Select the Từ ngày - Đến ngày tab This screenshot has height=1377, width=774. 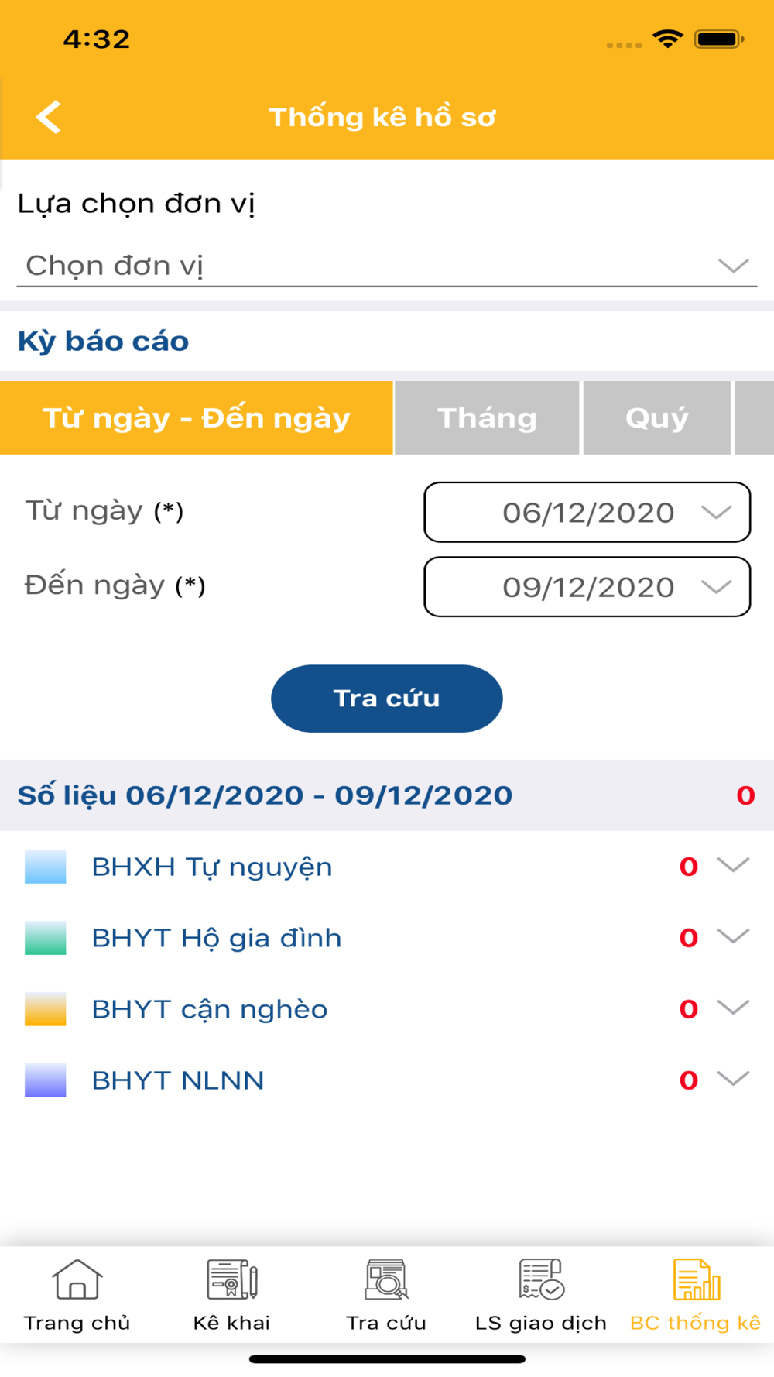197,418
